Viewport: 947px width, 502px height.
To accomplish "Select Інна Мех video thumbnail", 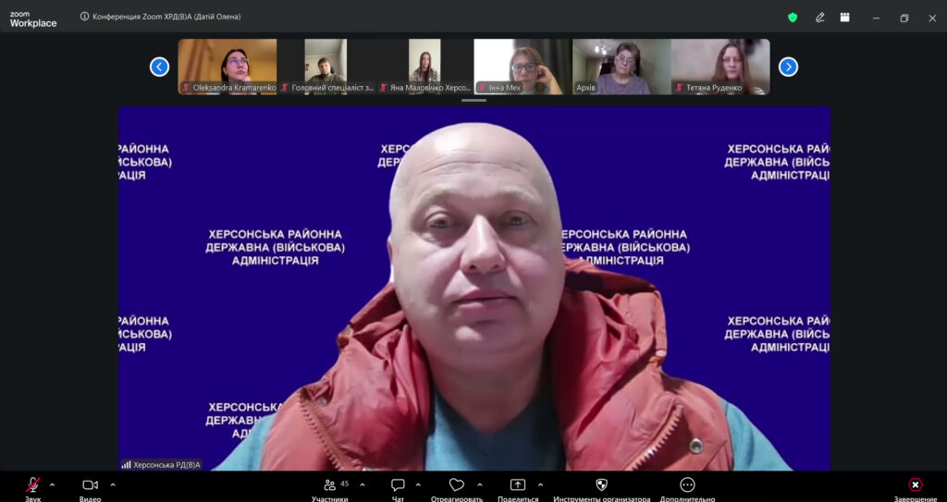I will (523, 67).
